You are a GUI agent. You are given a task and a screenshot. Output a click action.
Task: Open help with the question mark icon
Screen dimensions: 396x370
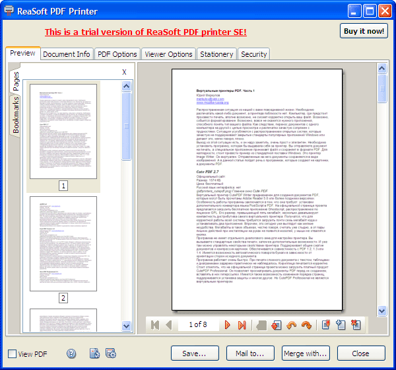pyautogui.click(x=71, y=353)
